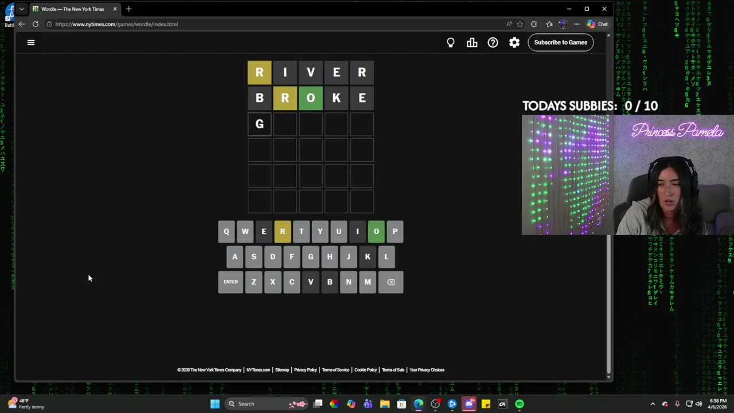Image resolution: width=734 pixels, height=413 pixels.
Task: Click the backspace key on Wordle keyboard
Action: click(x=391, y=282)
